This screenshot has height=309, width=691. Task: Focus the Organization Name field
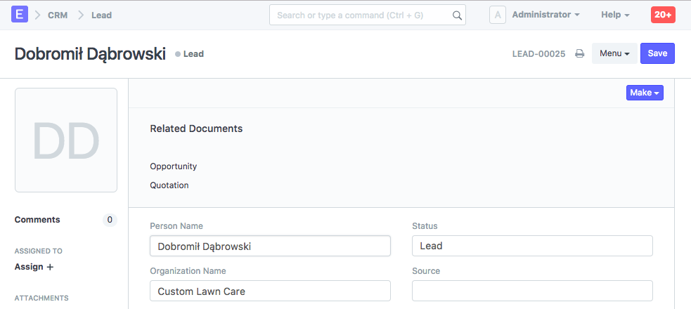(270, 291)
